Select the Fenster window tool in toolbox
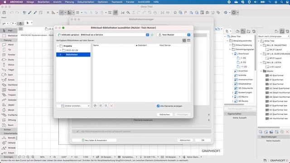 (x=9, y=55)
